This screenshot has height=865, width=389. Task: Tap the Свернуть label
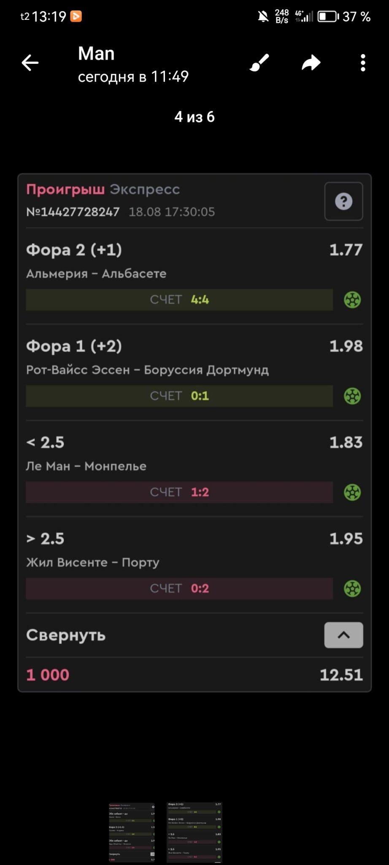[66, 635]
